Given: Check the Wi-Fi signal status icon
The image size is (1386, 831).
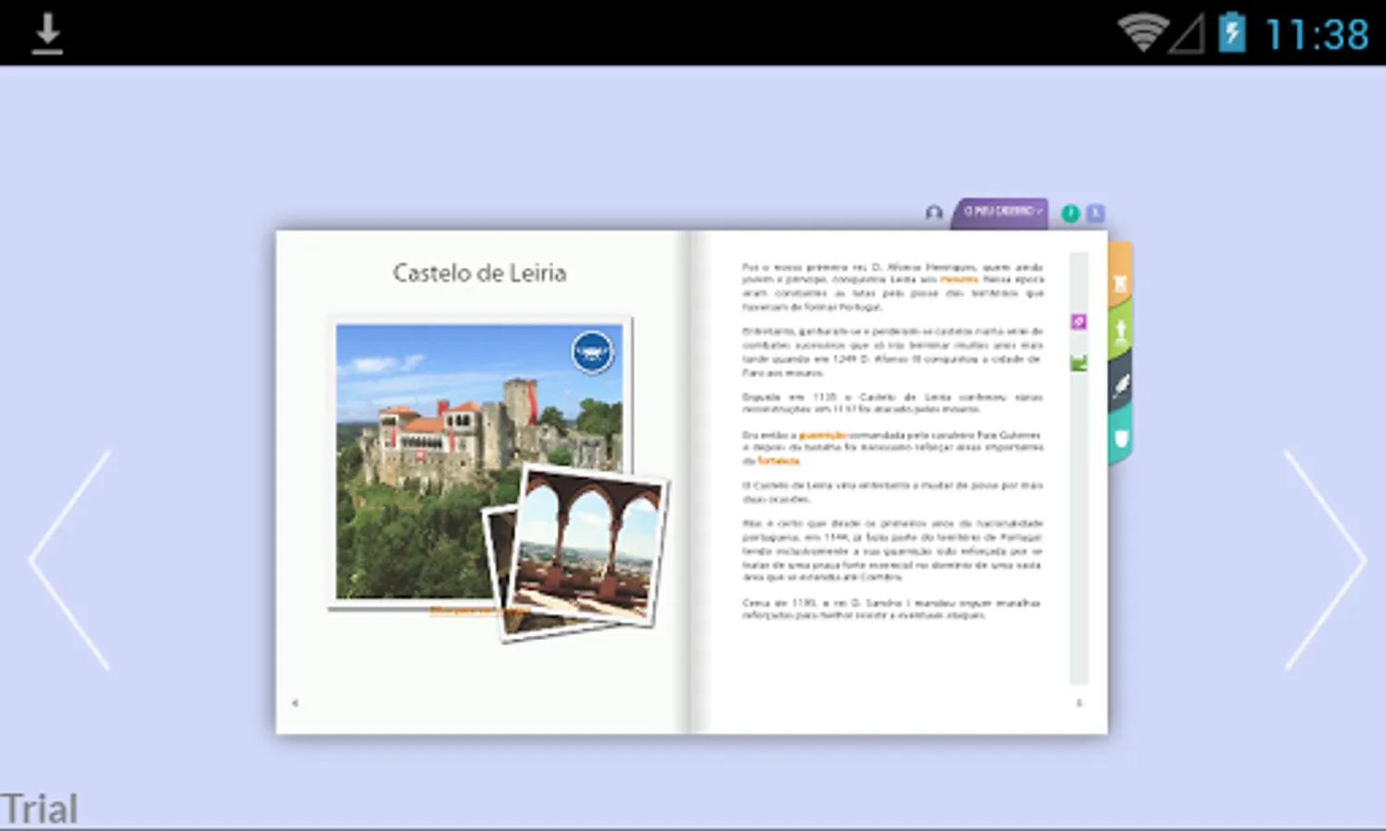Looking at the screenshot, I should coord(1142,33).
